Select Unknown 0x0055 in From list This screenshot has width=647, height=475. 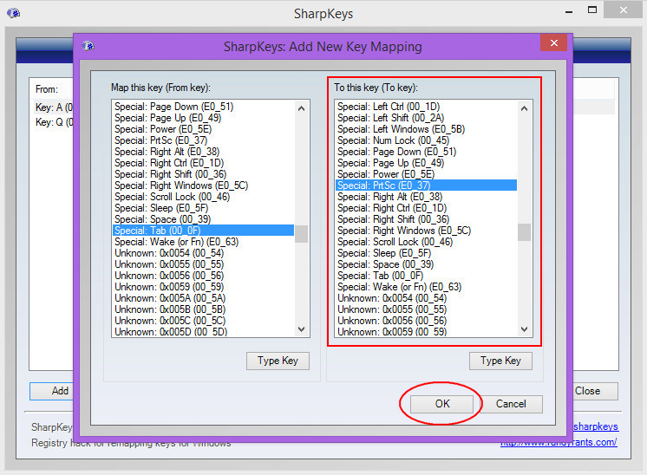[x=203, y=264]
